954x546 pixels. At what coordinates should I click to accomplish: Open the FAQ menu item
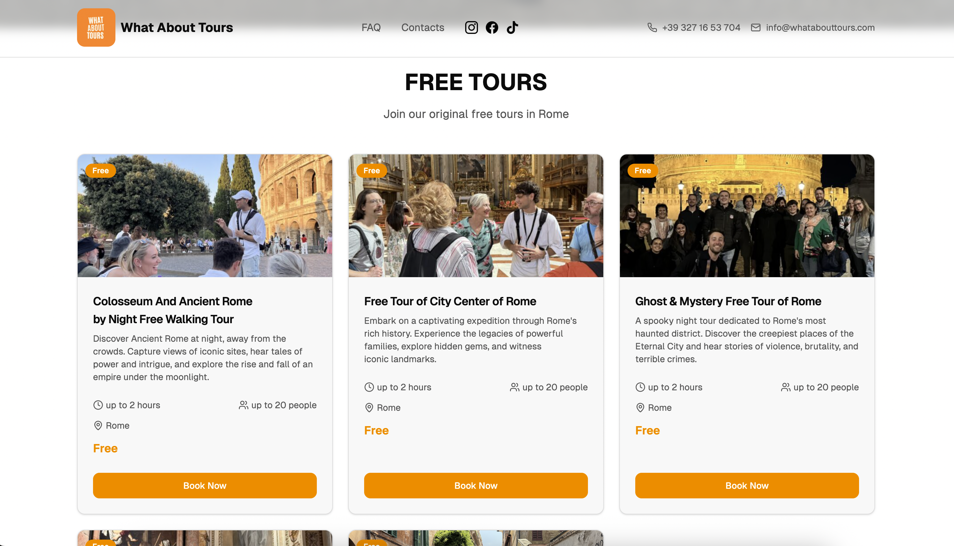pyautogui.click(x=371, y=27)
